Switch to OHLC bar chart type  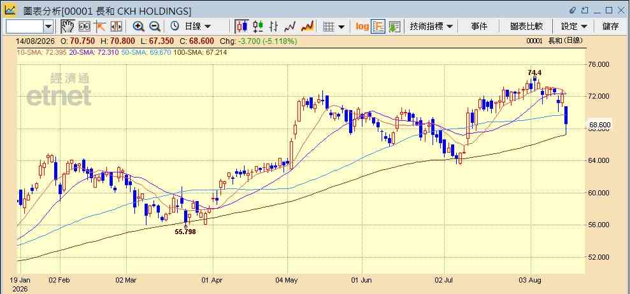[x=274, y=27]
